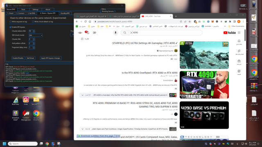The image size is (262, 147).
Task: Open BluffTitler desktop shortcut
Action: 16,100
